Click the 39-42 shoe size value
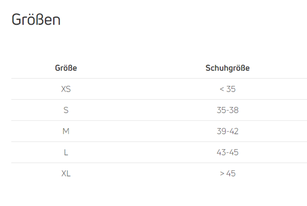Image resolution: width=307 pixels, height=206 pixels. coord(227,131)
